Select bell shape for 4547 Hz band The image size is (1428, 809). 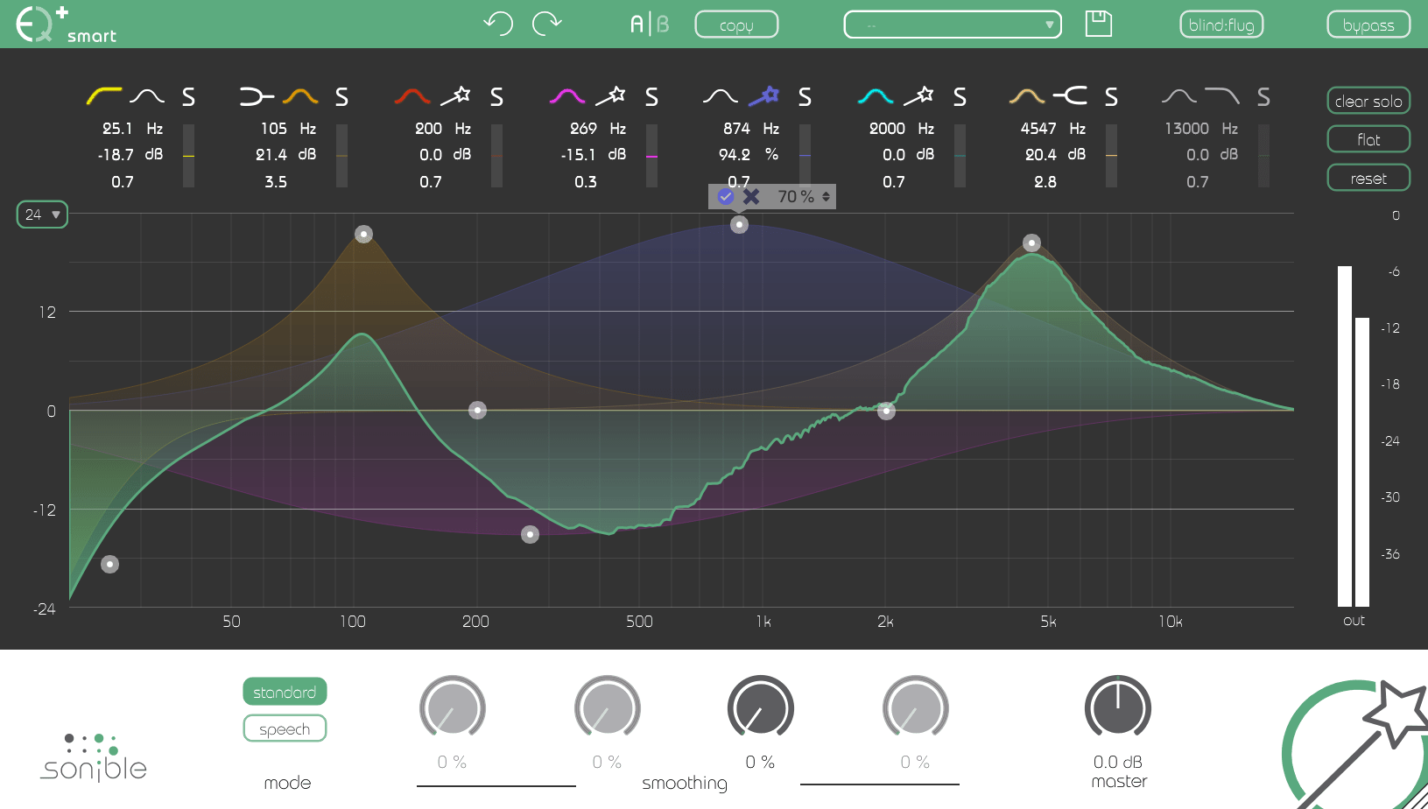point(1027,96)
